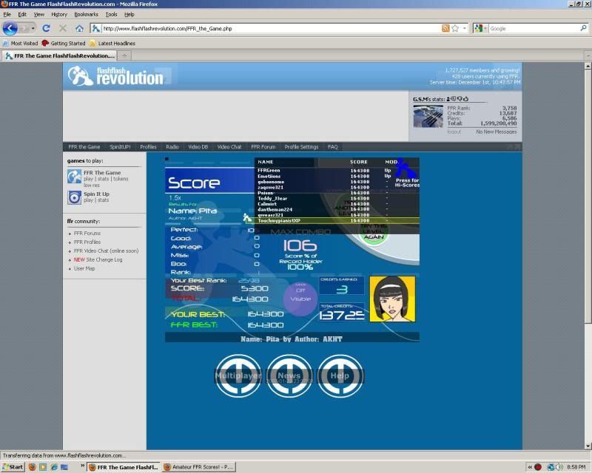Expand quick launch overflow chevron
Screen dimensions: 592x473
tap(82, 465)
